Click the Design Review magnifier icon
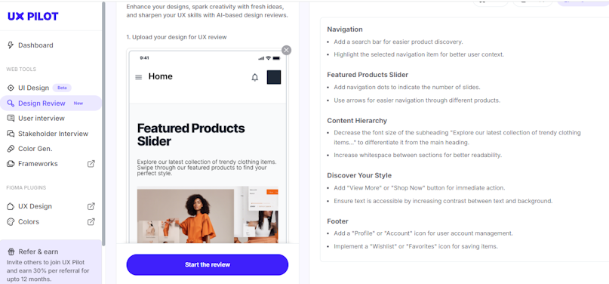 tap(11, 103)
